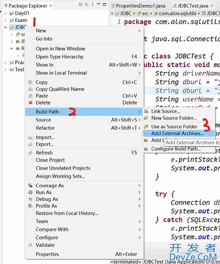
Task: Click the Add Libraries icon in submenu
Action: [146, 140]
